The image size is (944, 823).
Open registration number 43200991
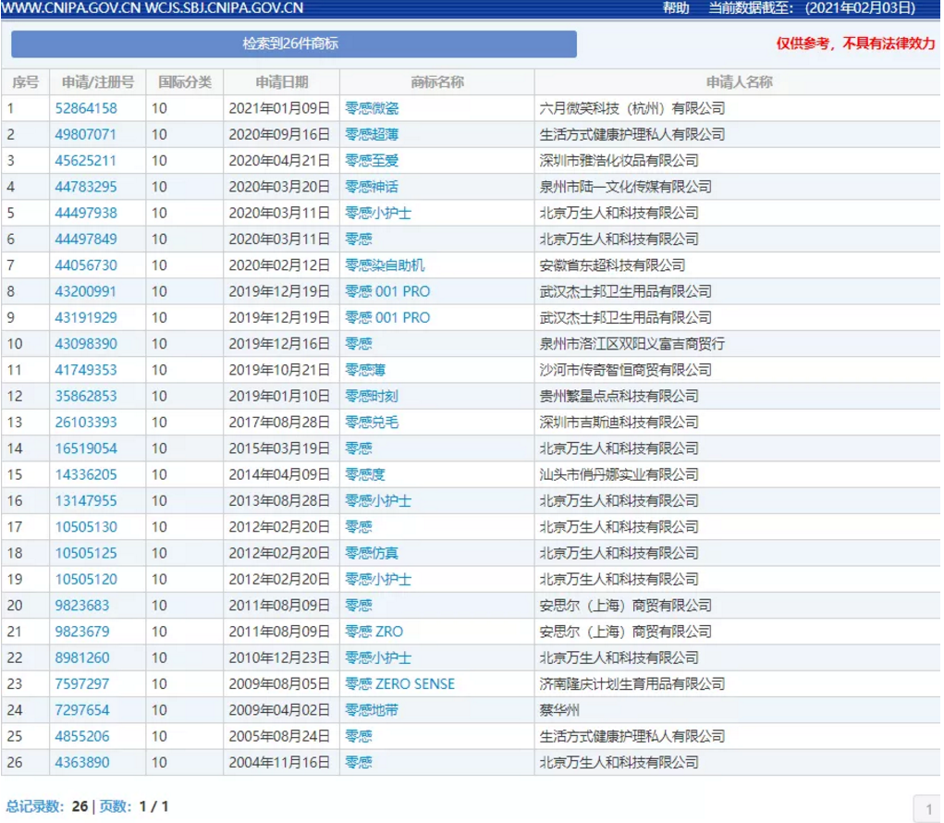point(85,291)
